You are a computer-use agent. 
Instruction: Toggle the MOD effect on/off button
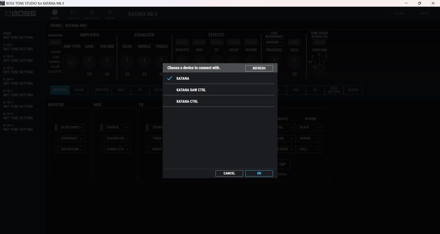pos(199,42)
